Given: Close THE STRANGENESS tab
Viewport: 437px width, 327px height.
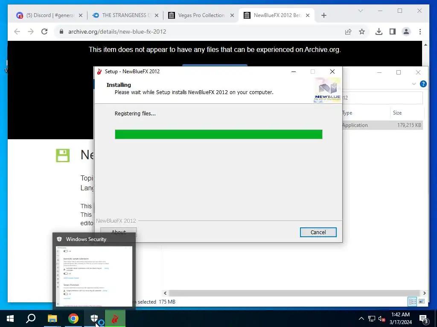Looking at the screenshot, I should 157,15.
